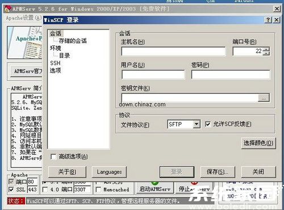Click the 保存 save button

point(218,172)
